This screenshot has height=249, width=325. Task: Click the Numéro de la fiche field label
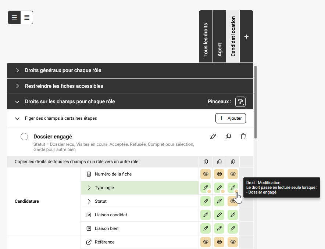tap(113, 174)
